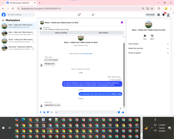This screenshot has width=174, height=139.
Task: Open Windows Start menu
Action: tap(3, 128)
